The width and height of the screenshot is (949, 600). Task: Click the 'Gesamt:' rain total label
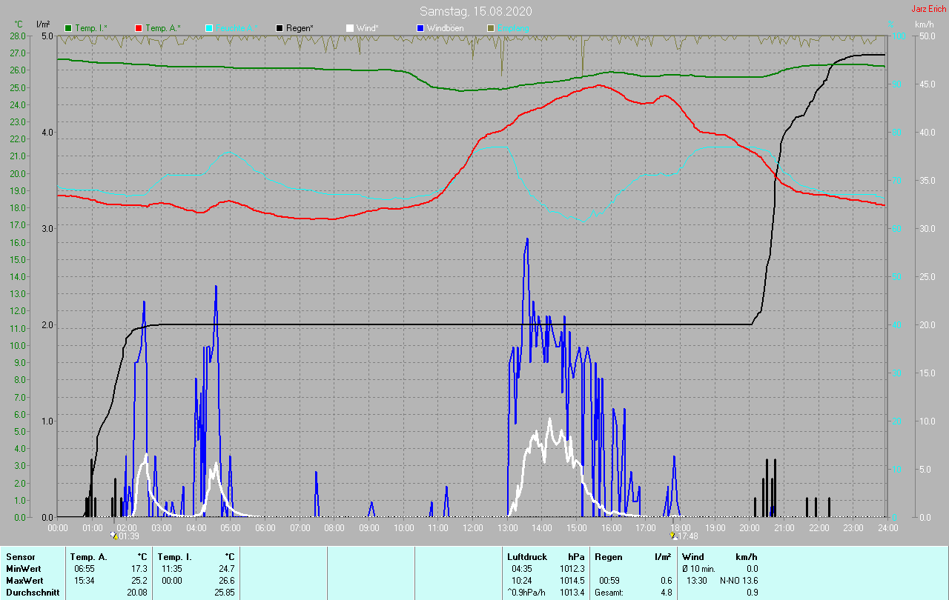pos(610,593)
